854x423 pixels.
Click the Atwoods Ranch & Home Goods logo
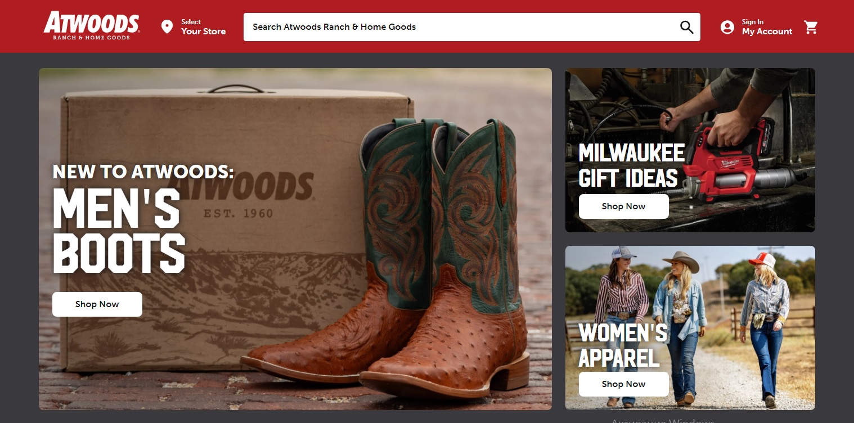tap(92, 26)
